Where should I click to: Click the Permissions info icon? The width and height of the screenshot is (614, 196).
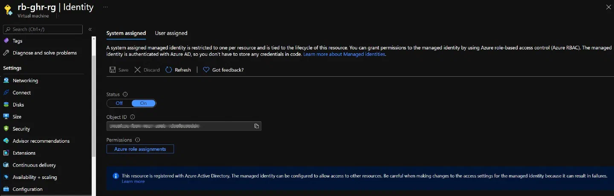click(137, 140)
